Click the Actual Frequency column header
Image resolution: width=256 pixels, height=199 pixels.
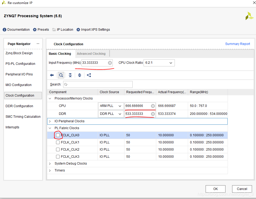coord(172,92)
